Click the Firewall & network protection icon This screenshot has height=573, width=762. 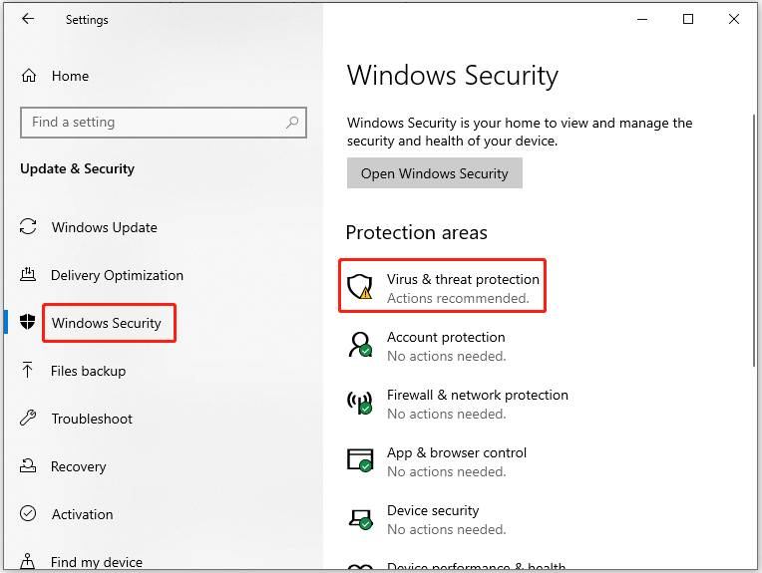click(359, 403)
